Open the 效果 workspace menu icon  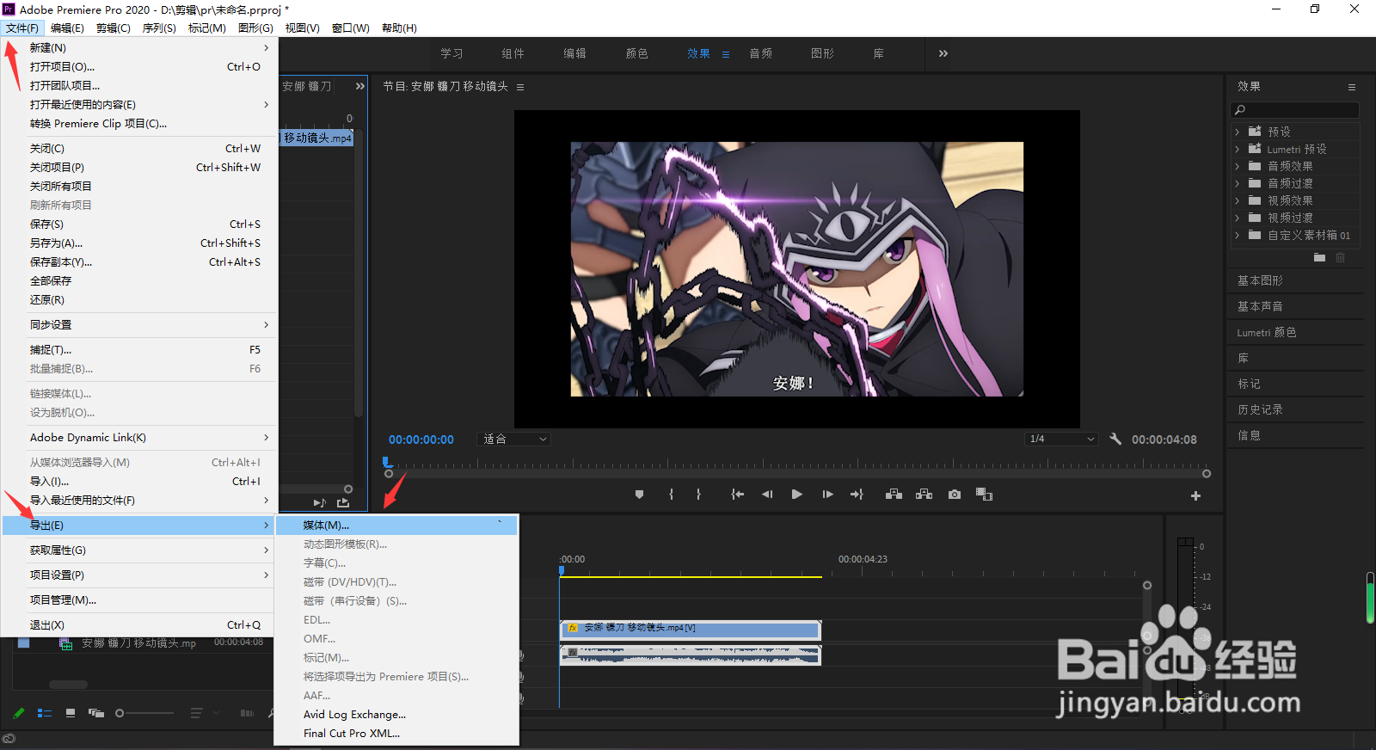pos(726,54)
